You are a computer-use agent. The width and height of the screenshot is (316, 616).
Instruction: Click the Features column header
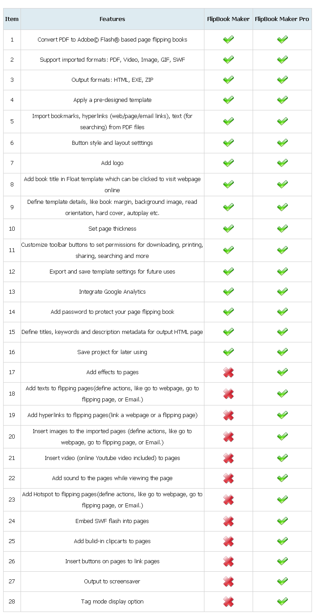click(x=112, y=19)
